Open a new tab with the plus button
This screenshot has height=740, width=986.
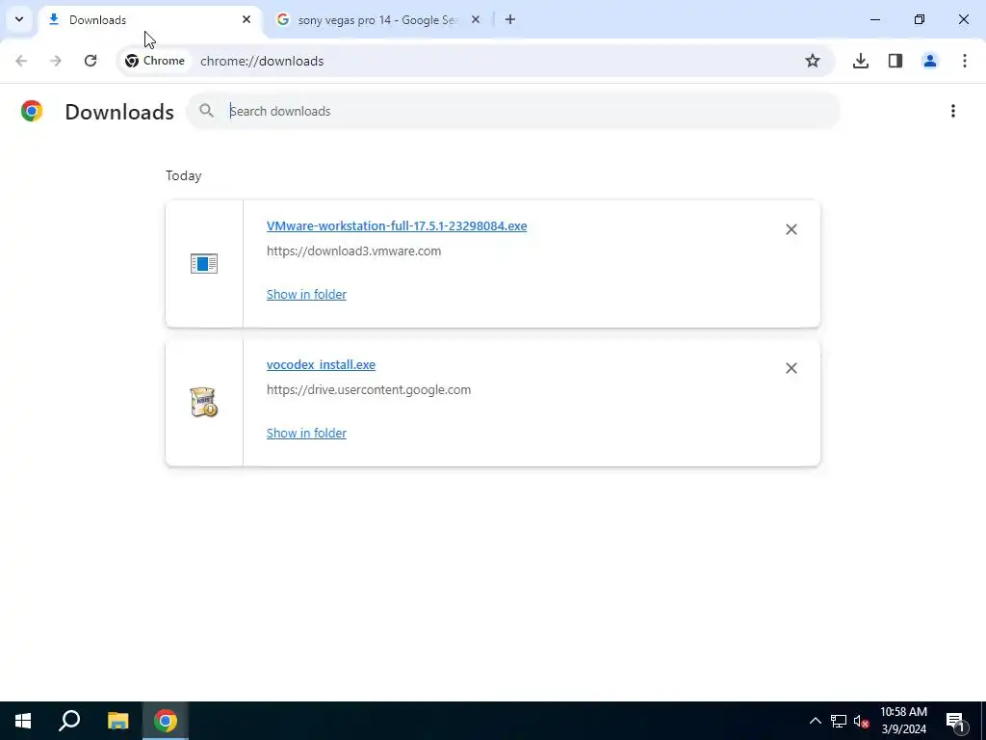[x=510, y=19]
